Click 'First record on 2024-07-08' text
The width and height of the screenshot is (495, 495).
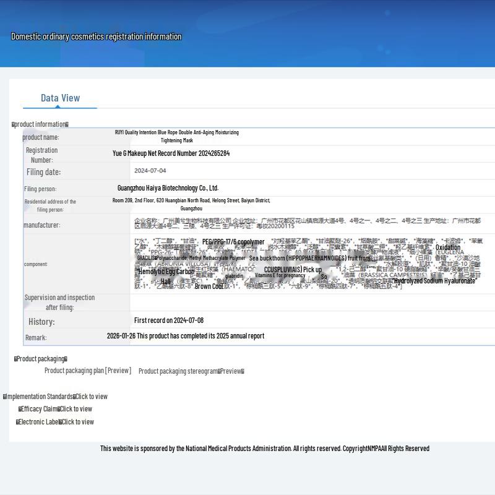pos(169,321)
